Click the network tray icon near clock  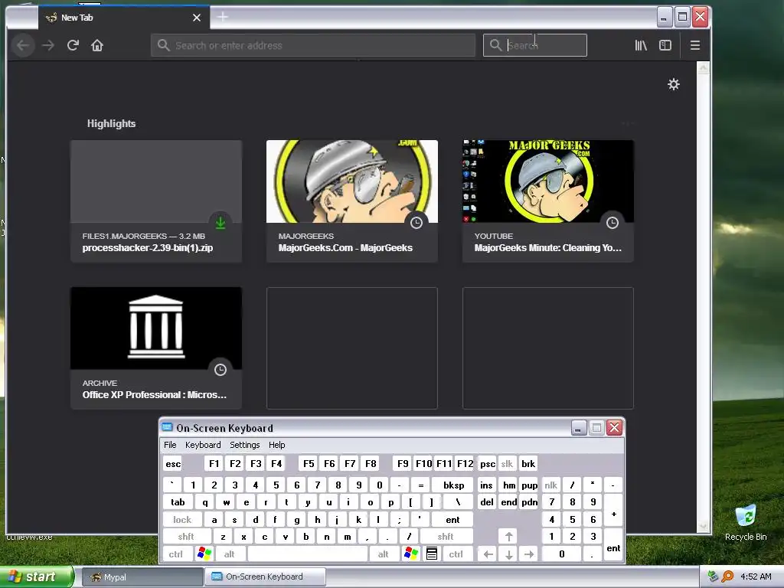714,577
